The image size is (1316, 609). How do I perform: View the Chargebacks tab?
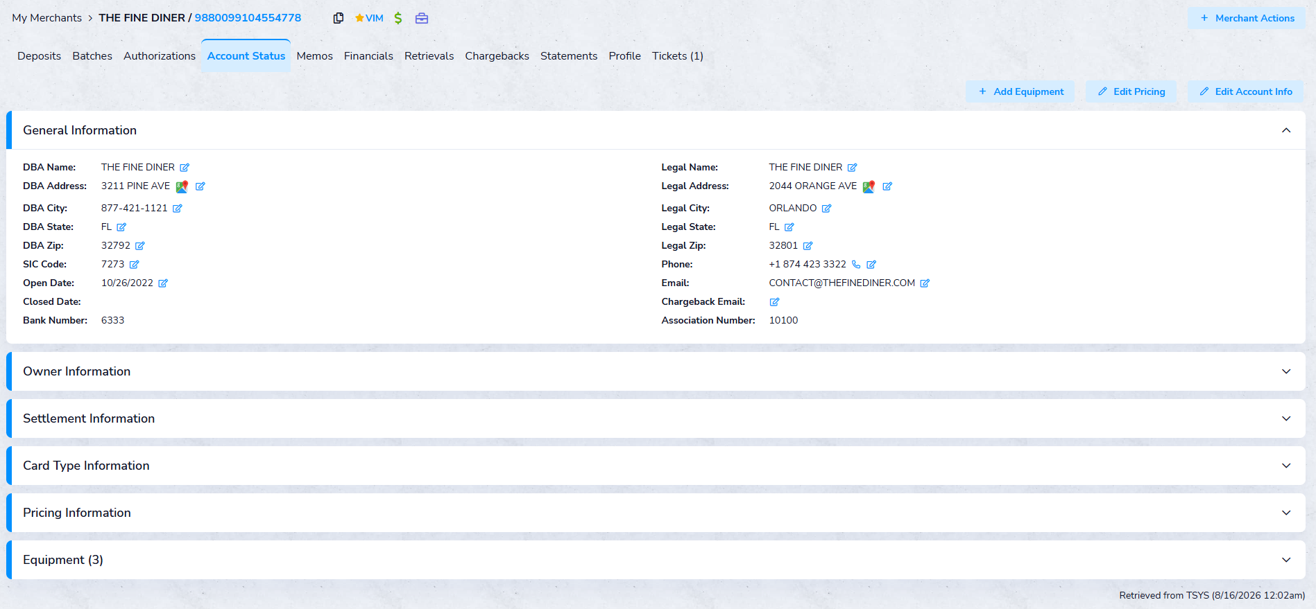[497, 56]
